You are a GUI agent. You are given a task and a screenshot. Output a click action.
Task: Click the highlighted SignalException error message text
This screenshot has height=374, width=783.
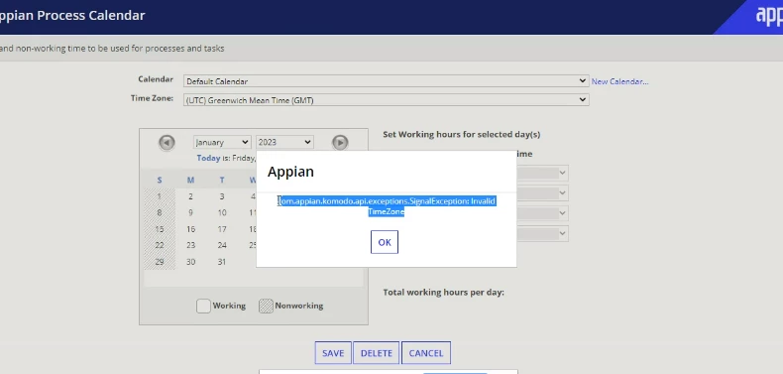point(387,206)
